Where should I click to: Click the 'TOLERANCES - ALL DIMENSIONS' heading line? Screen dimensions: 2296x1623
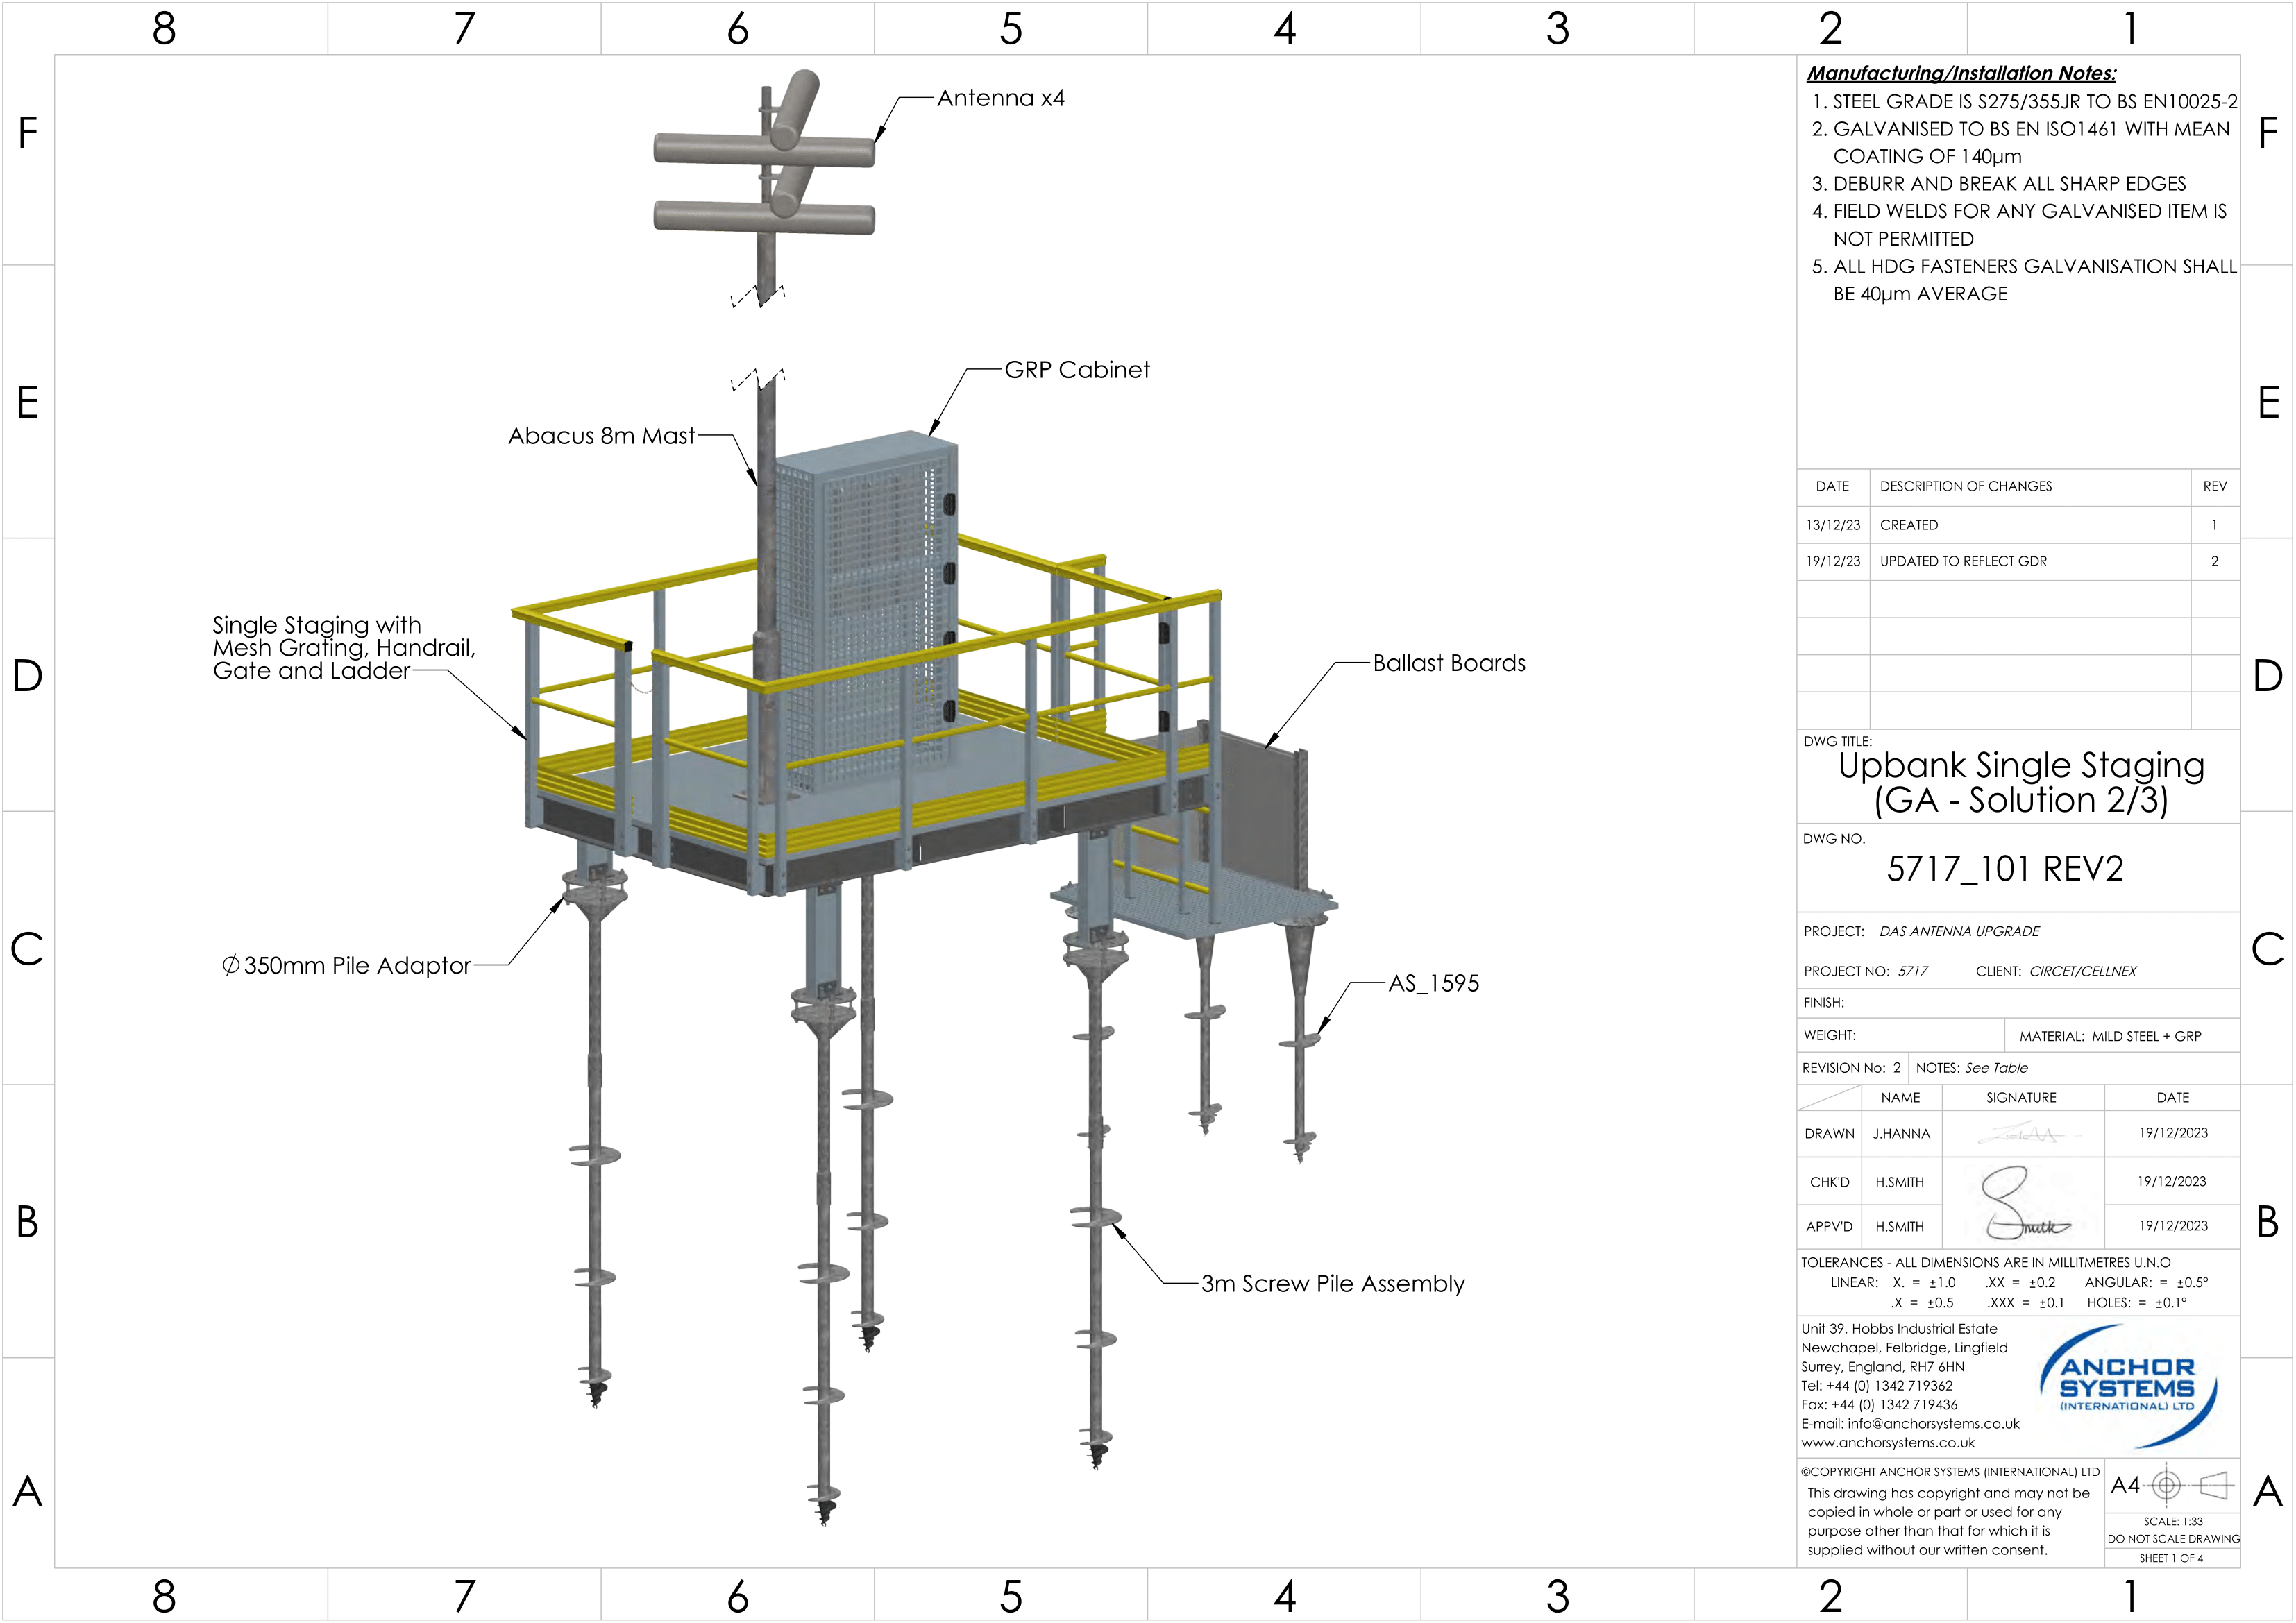coord(1985,1263)
